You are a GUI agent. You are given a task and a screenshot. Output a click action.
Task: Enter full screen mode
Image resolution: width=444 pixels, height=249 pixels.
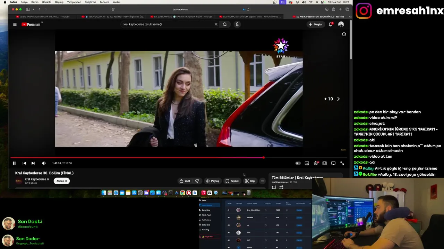(342, 163)
